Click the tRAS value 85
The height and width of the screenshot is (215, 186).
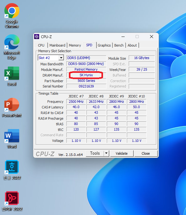[x=96, y=124]
